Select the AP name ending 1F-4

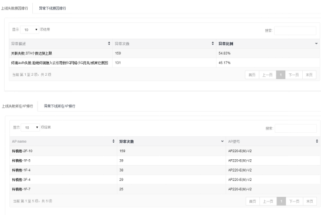(21, 170)
